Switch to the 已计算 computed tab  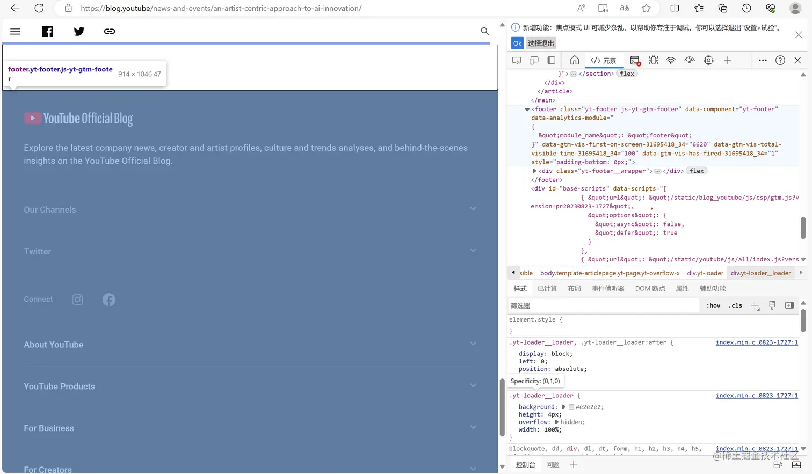click(x=547, y=289)
